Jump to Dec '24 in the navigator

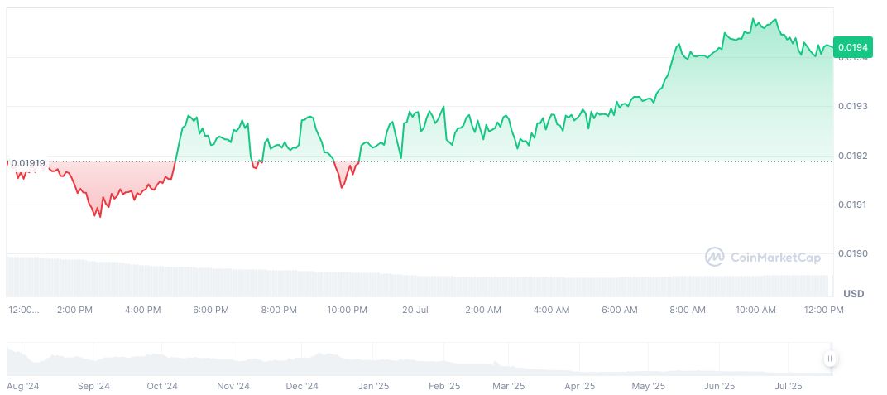click(302, 386)
